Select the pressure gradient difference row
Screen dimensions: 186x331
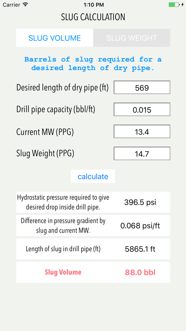[x=93, y=225]
